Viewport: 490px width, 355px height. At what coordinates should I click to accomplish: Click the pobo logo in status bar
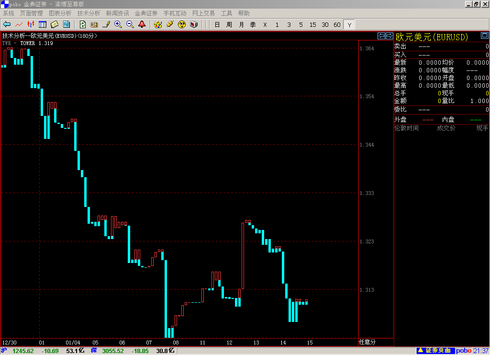(464, 351)
